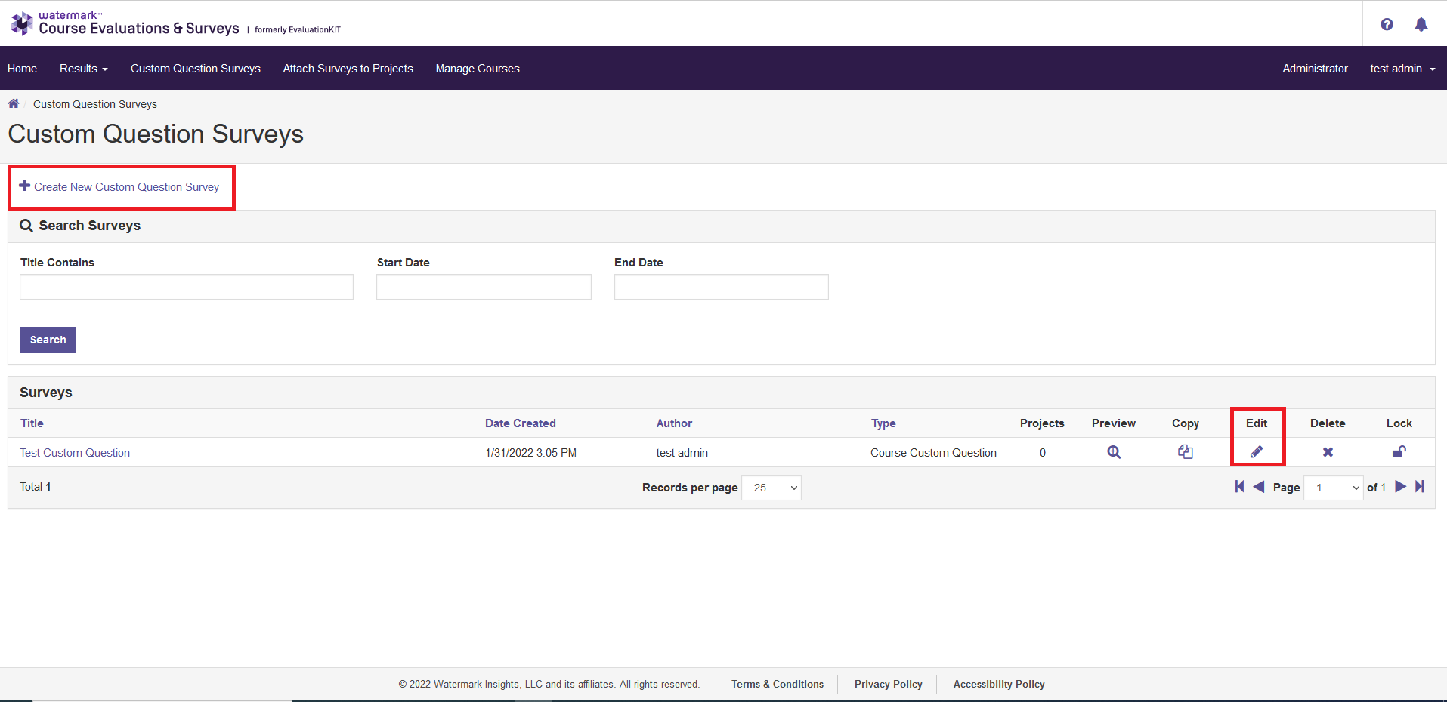Viewport: 1447px width, 702px height.
Task: Click the home breadcrumb icon
Action: [14, 104]
